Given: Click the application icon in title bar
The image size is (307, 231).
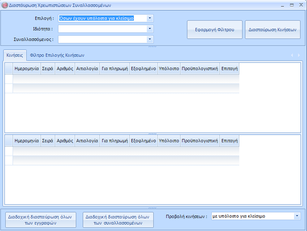Looking at the screenshot, I should coord(5,5).
